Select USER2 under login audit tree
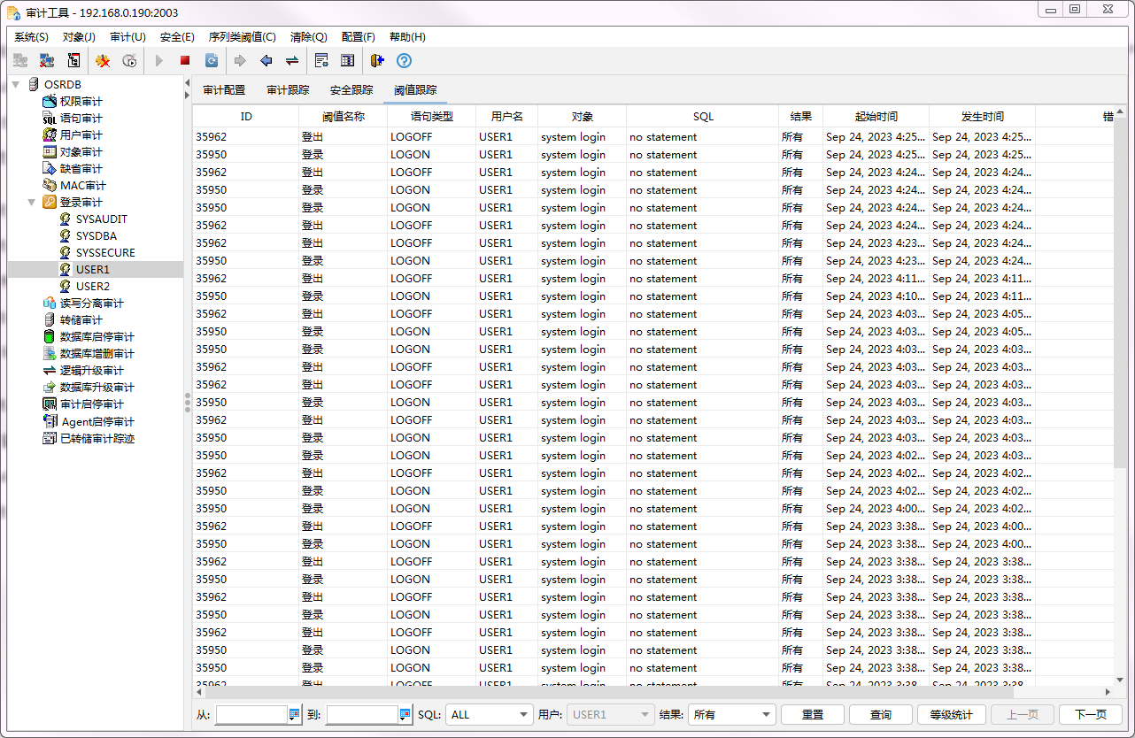 92,287
